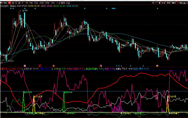This screenshot has height=118, width=188.
Task: Click the yellow 主力抄底 signal label at far right
Action: point(172,97)
